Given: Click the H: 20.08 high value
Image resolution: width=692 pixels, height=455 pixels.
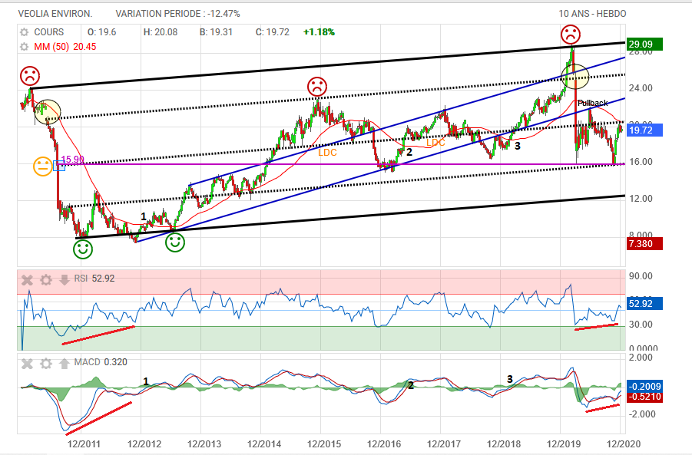Looking at the screenshot, I should tap(161, 32).
